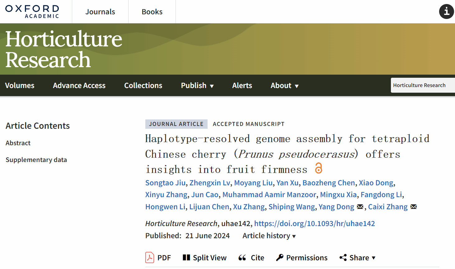Image resolution: width=455 pixels, height=269 pixels.
Task: Go to the Oxford Academic logo home
Action: tap(32, 12)
